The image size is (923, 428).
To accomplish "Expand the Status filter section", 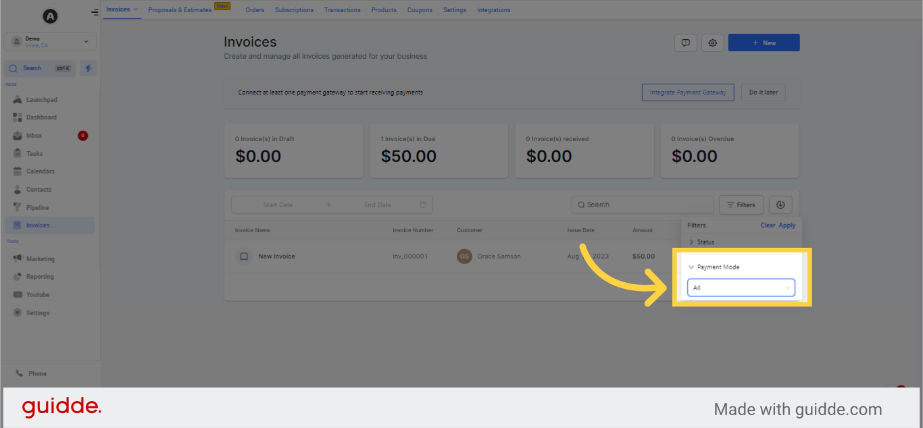I will 703,242.
